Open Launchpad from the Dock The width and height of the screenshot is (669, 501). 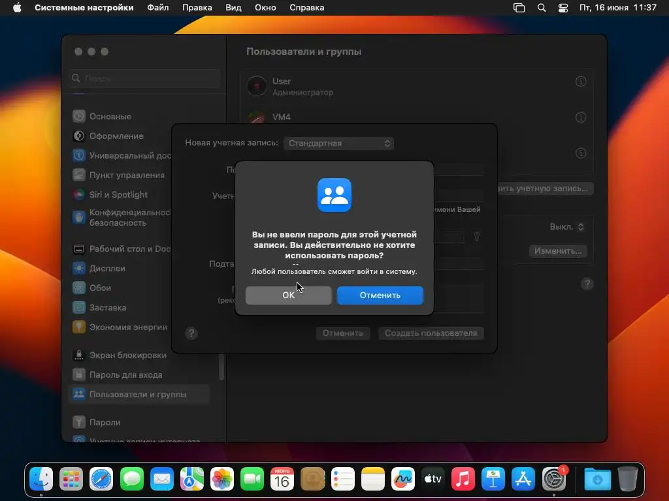(x=71, y=479)
